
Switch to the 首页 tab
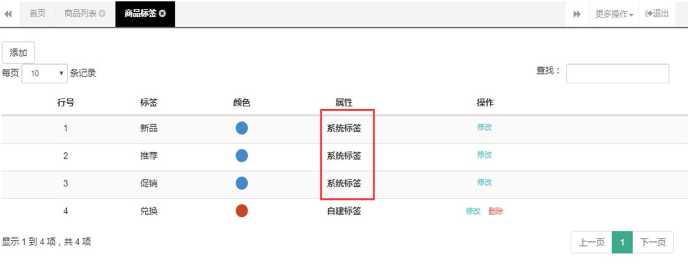pos(37,14)
